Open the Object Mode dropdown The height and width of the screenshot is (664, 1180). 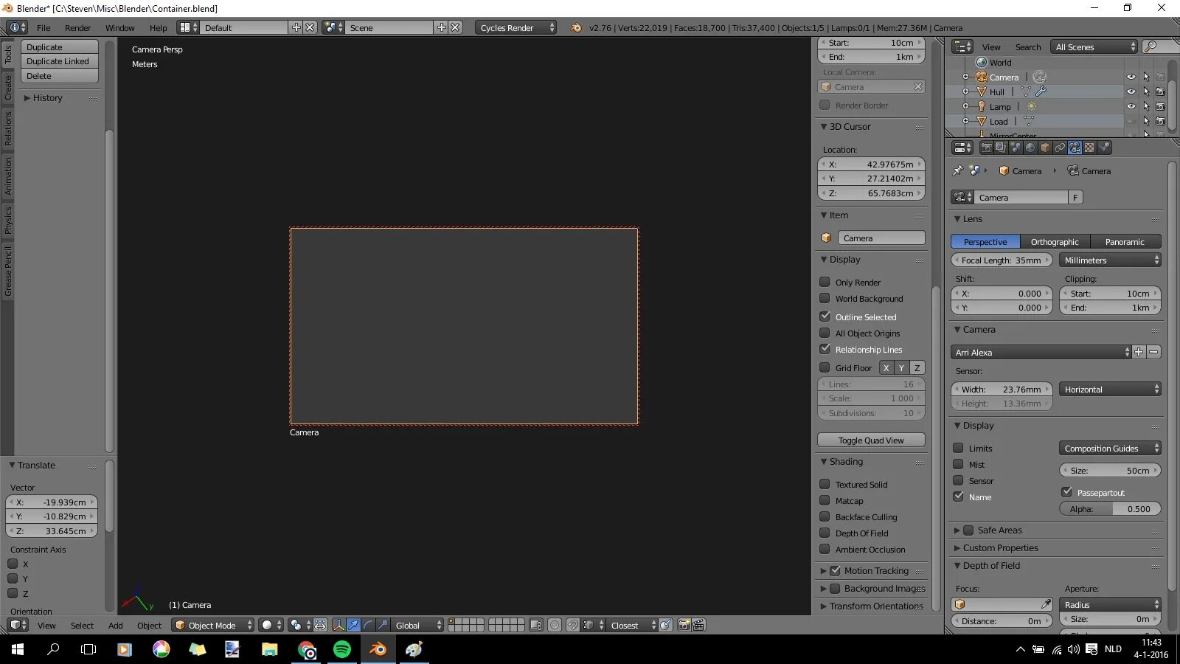coord(212,625)
